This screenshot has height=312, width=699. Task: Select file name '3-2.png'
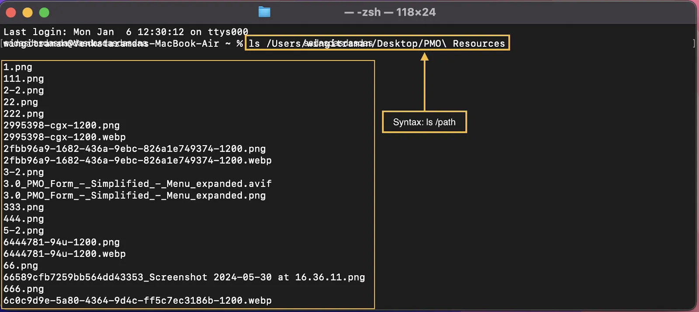click(24, 172)
